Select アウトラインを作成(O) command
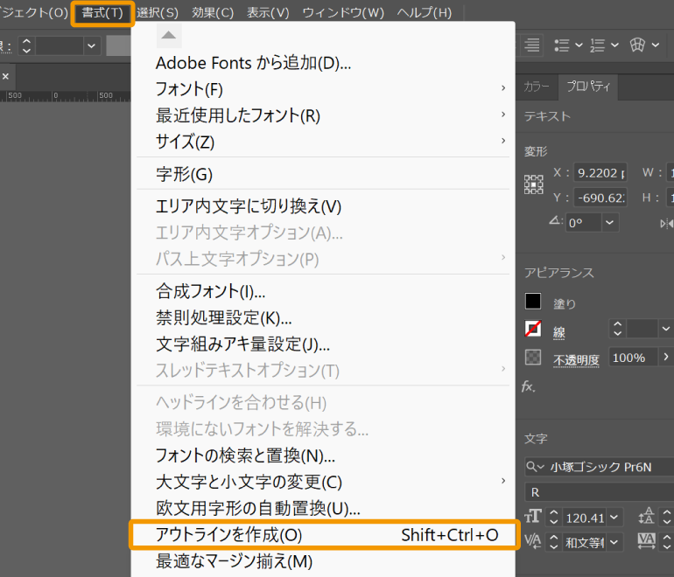Screen dimensions: 674x577 [x=325, y=535]
